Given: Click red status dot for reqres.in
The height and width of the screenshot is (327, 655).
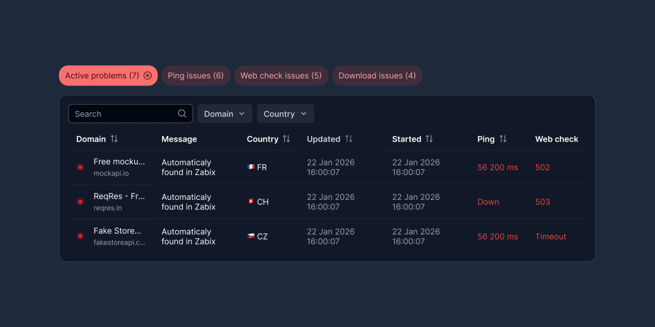Looking at the screenshot, I should tap(80, 202).
